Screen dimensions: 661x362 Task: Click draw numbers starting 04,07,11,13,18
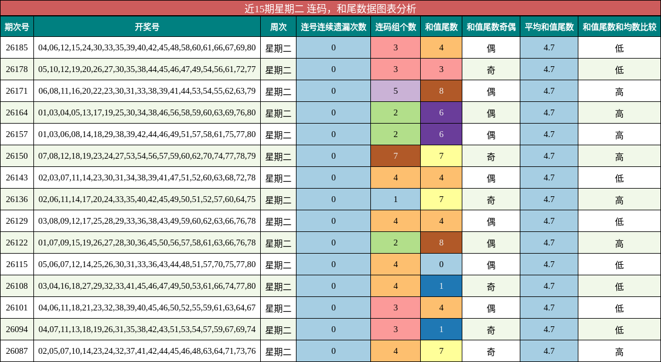[147, 330]
